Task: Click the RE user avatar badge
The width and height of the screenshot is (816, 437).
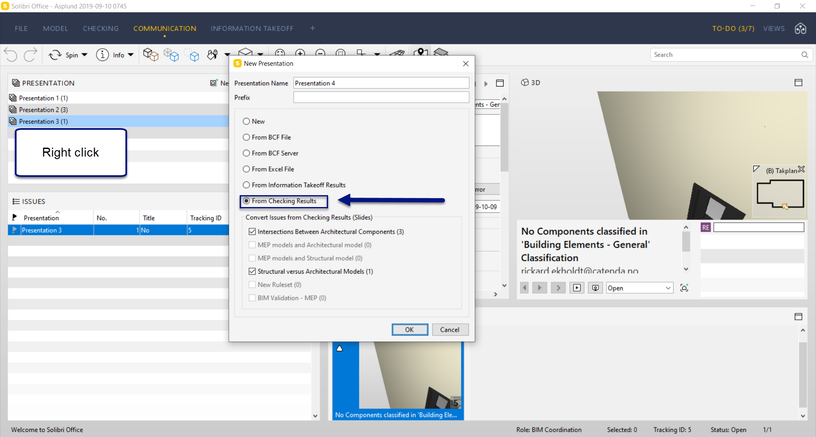Action: (x=705, y=227)
